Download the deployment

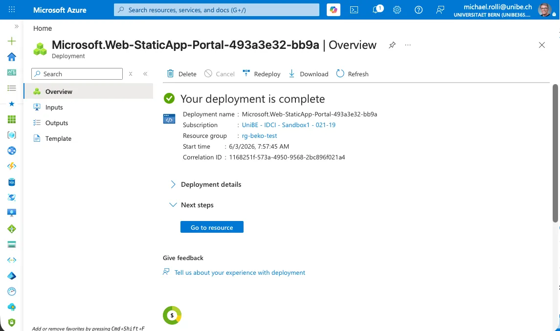(309, 74)
